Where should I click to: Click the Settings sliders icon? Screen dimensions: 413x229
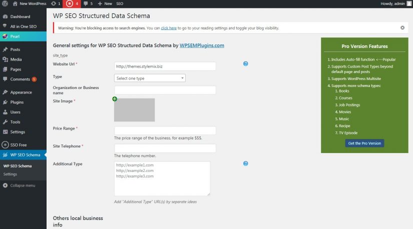point(5,131)
